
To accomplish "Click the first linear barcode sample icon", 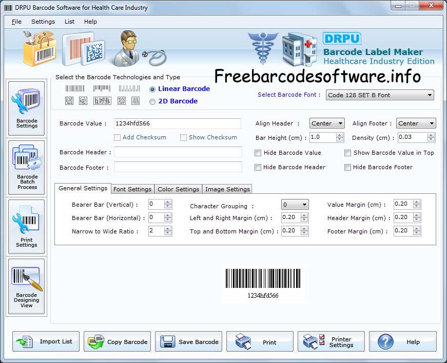I will [75, 88].
